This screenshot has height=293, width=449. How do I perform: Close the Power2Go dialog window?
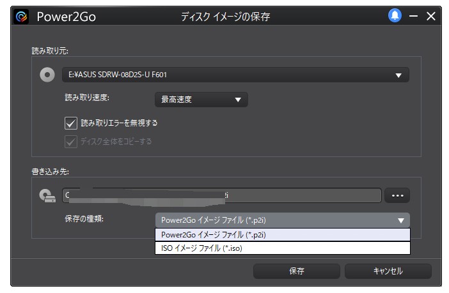(x=431, y=16)
